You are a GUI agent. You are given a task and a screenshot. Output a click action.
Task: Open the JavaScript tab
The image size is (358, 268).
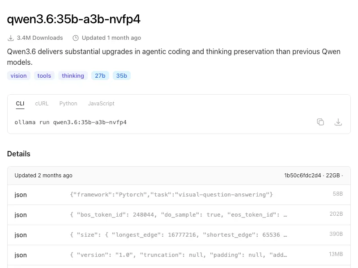pos(101,104)
